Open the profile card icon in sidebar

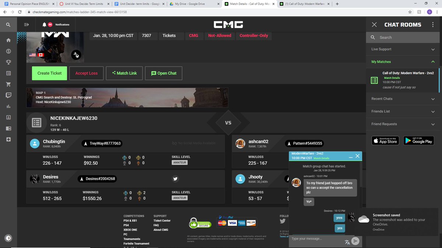tap(8, 117)
